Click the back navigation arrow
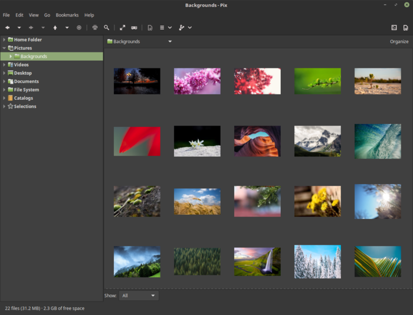413x315 pixels. 8,27
